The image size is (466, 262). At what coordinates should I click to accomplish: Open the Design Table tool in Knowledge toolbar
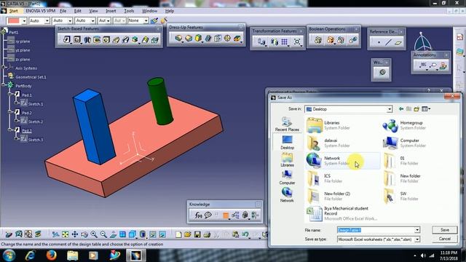[x=226, y=215]
